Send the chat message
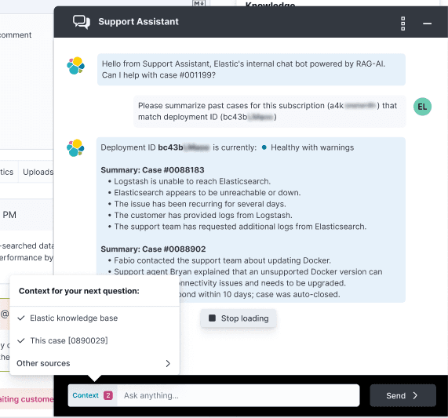The image size is (448, 418). 402,395
